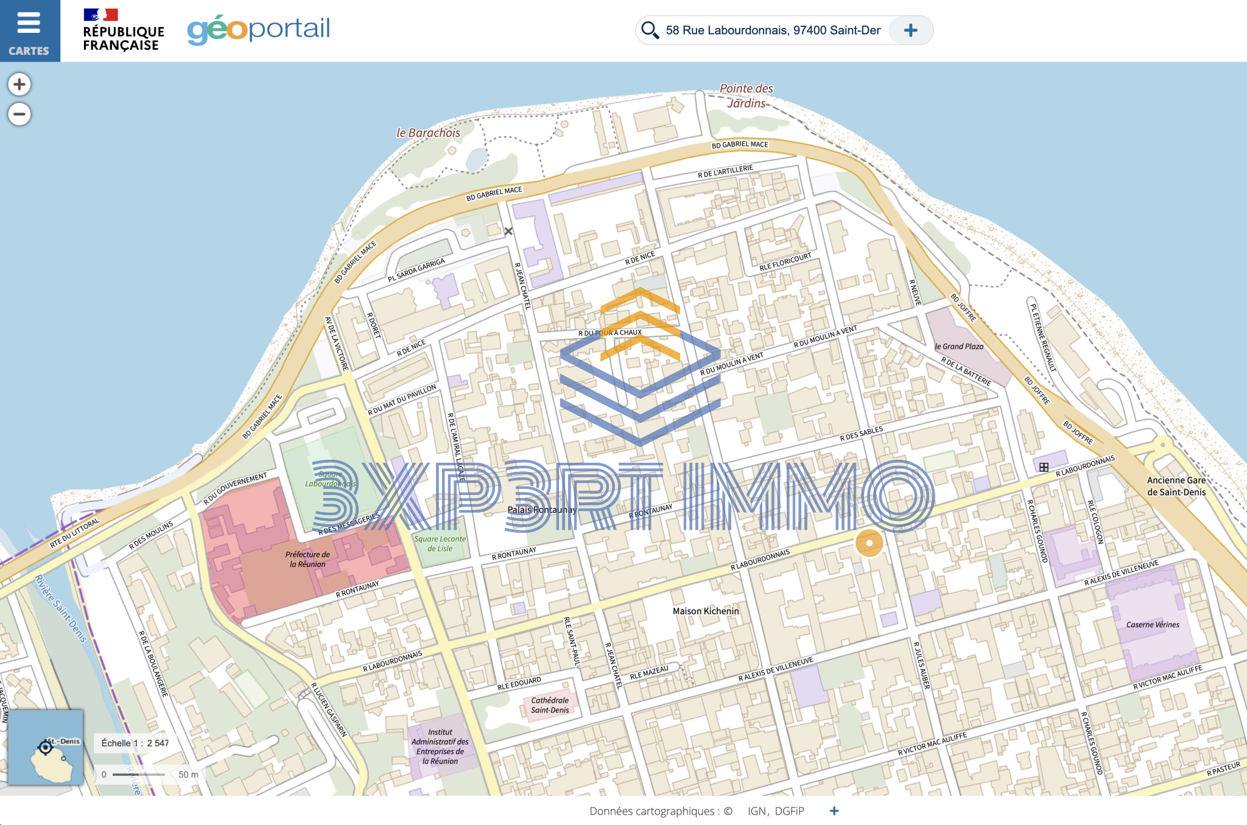
Task: Open the CARTES hamburger menu
Action: [x=29, y=30]
